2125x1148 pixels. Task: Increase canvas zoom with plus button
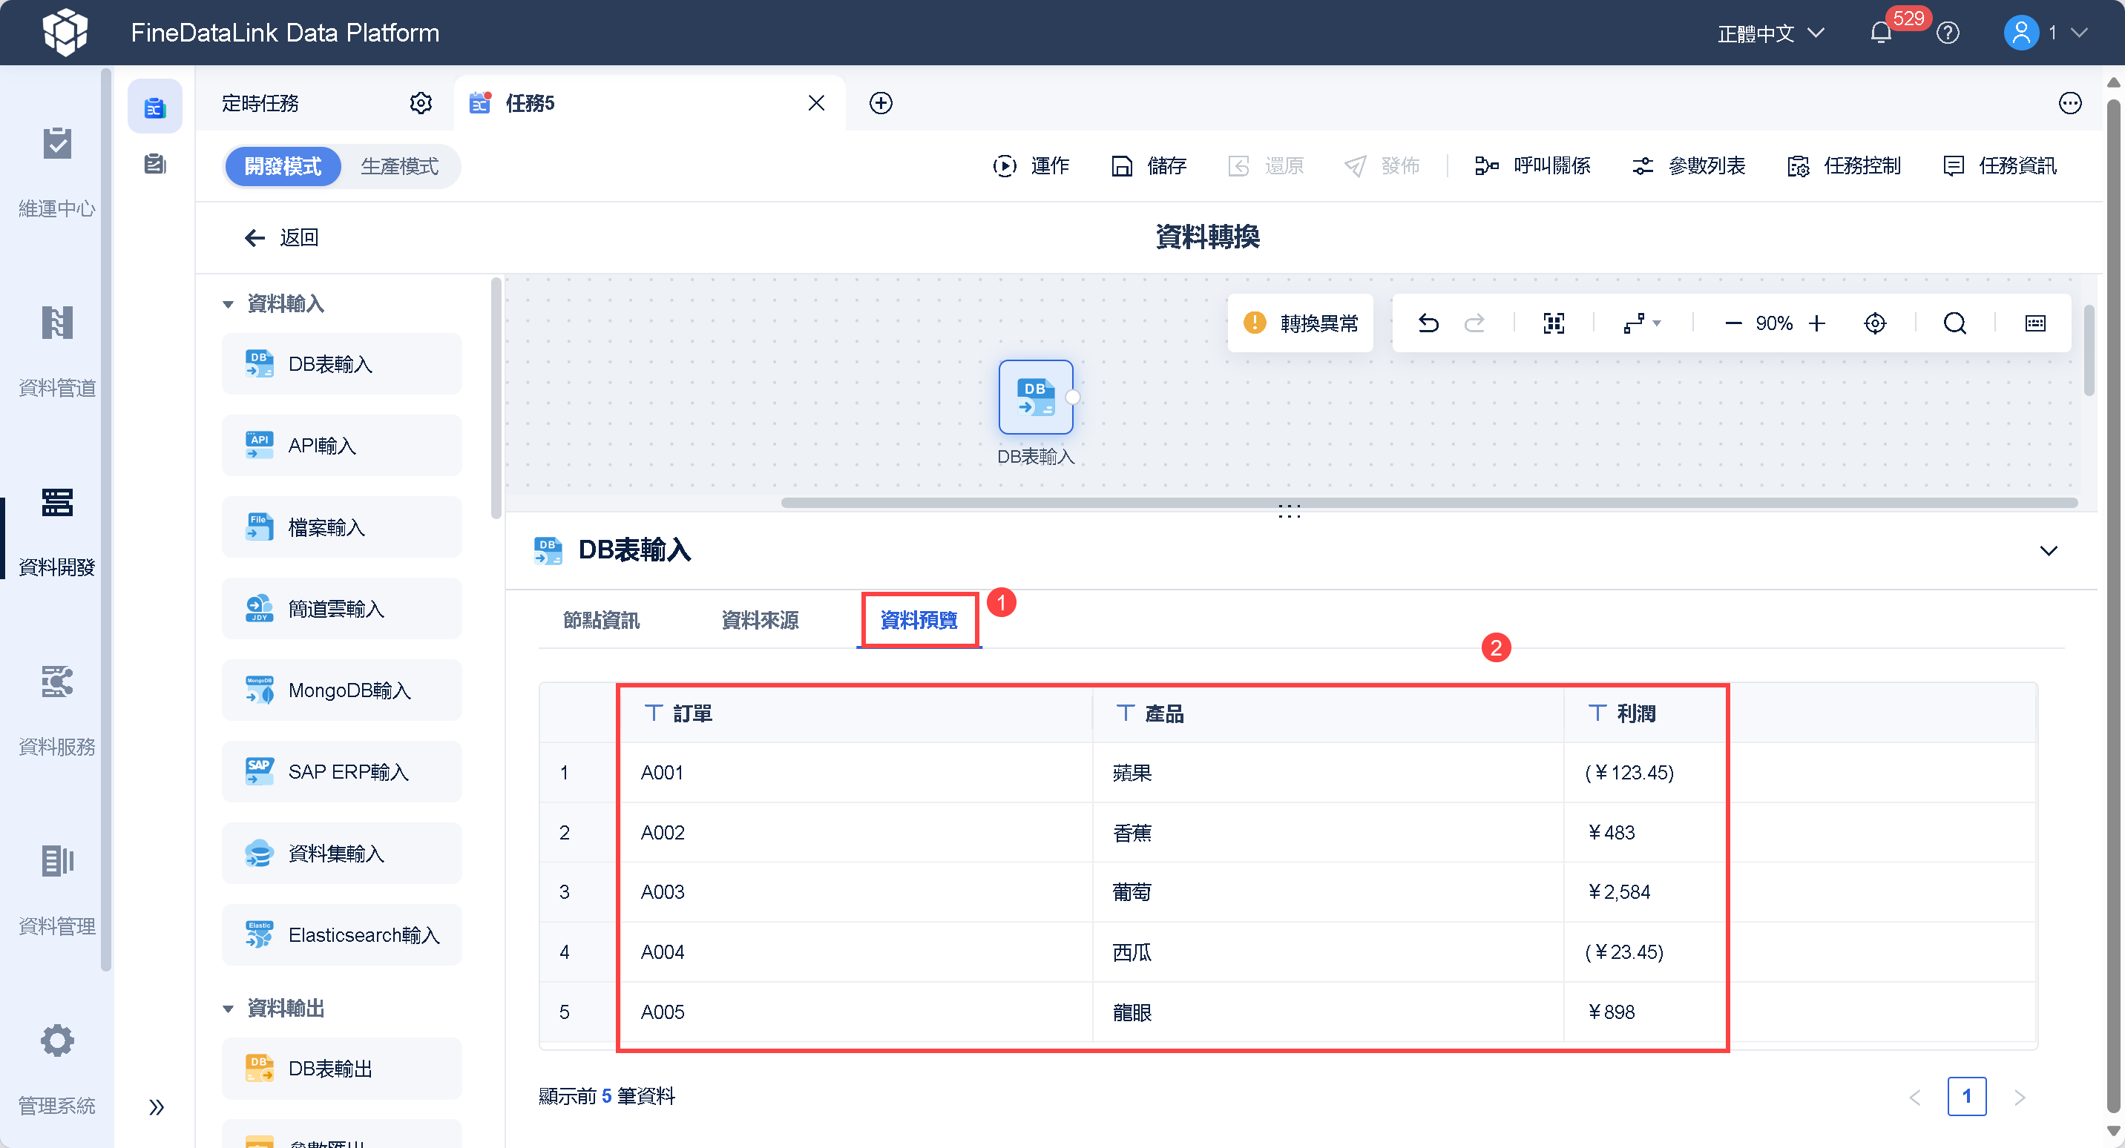1816,323
